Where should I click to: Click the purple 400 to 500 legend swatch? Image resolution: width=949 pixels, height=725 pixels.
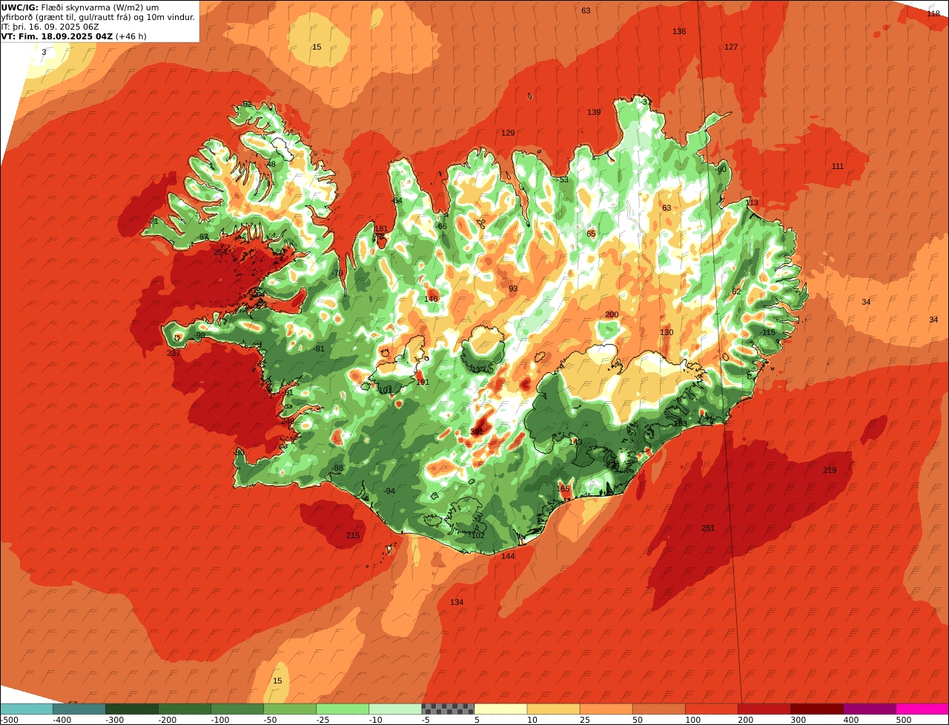[x=870, y=709]
